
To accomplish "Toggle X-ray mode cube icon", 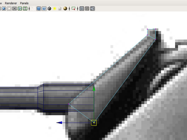I will tap(82, 9).
